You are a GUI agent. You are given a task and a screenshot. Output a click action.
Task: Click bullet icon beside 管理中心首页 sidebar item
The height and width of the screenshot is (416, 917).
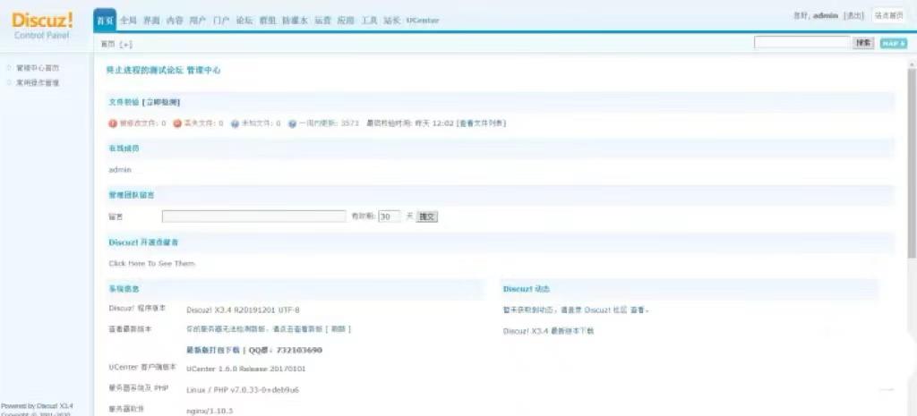point(9,68)
